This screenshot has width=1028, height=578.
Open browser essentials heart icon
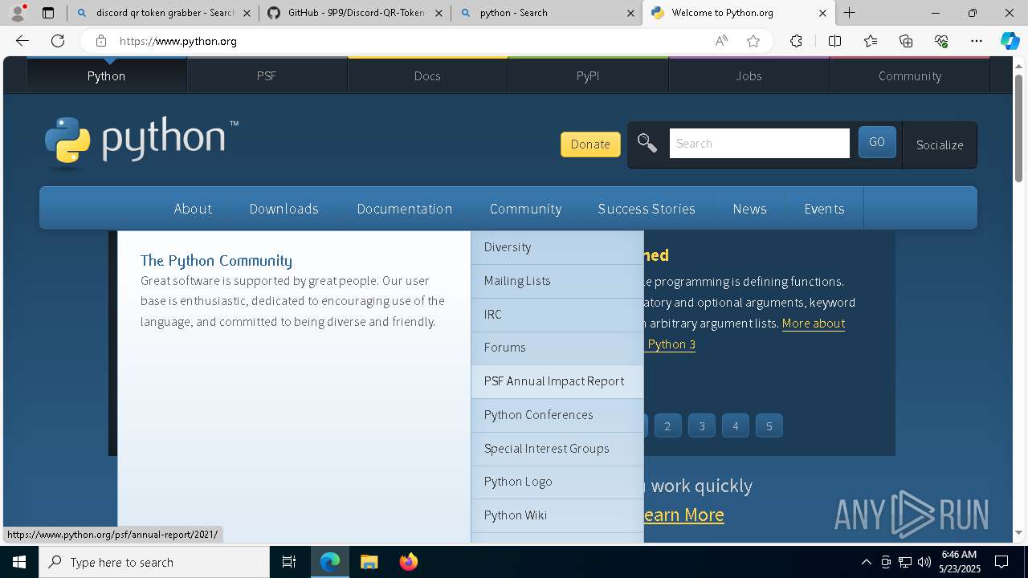[x=941, y=41]
